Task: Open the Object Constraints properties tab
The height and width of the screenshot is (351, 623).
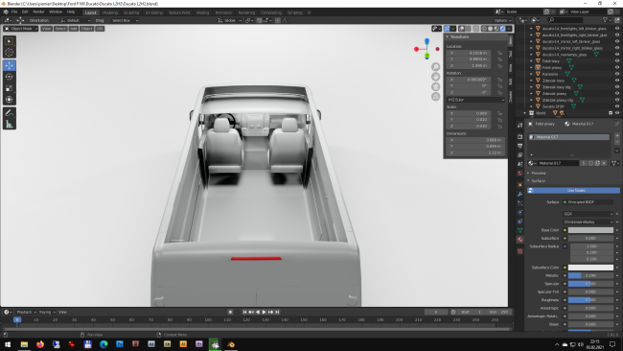Action: point(519,222)
